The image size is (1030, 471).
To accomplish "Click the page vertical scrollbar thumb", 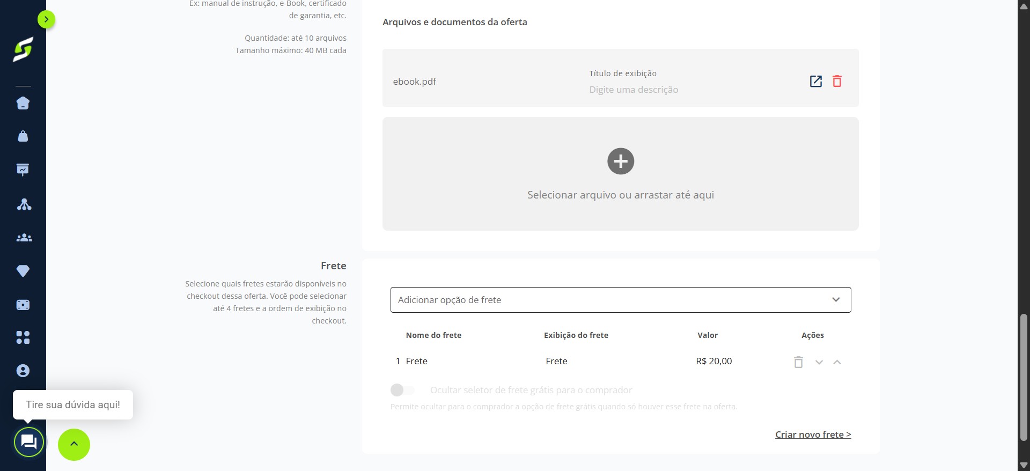I will pyautogui.click(x=1024, y=377).
